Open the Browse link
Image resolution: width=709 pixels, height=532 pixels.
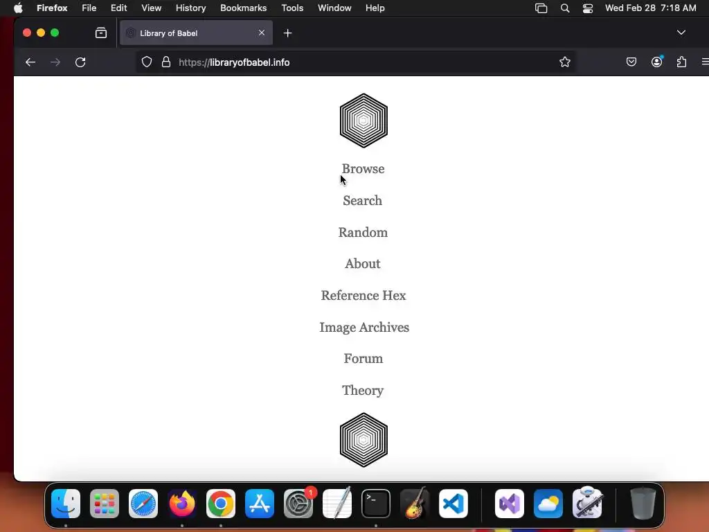pos(363,169)
